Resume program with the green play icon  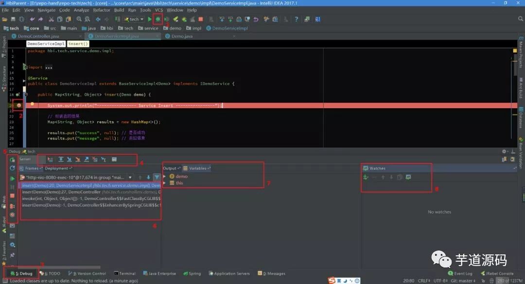[12, 178]
